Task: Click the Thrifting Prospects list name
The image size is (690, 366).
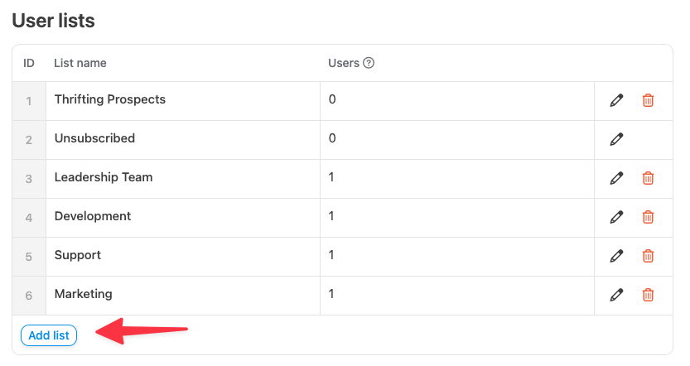Action: (x=110, y=99)
